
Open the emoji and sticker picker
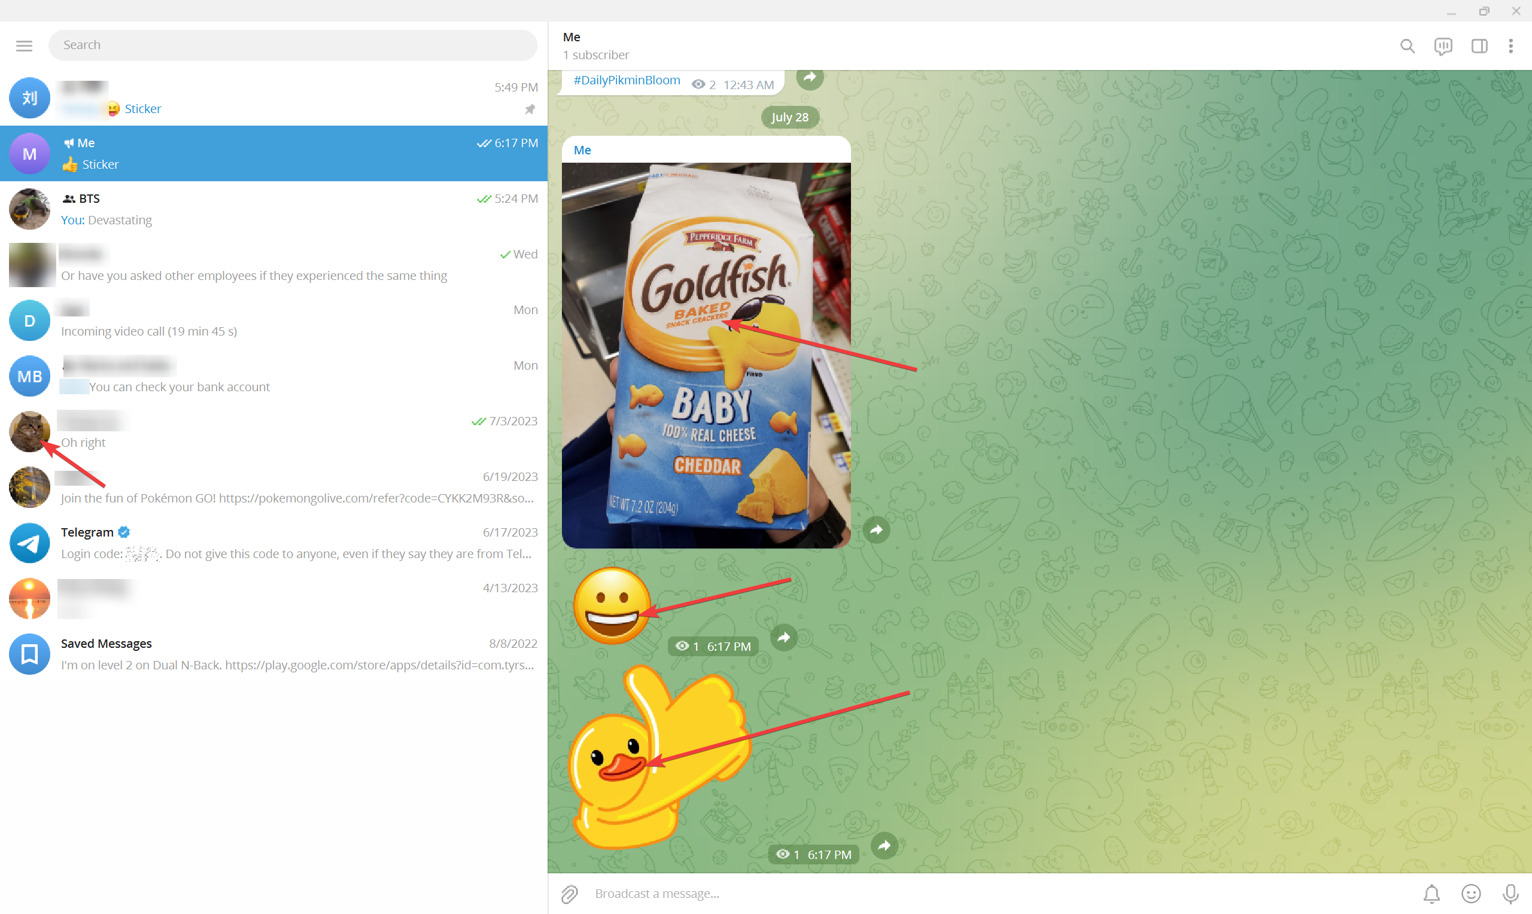click(x=1471, y=893)
